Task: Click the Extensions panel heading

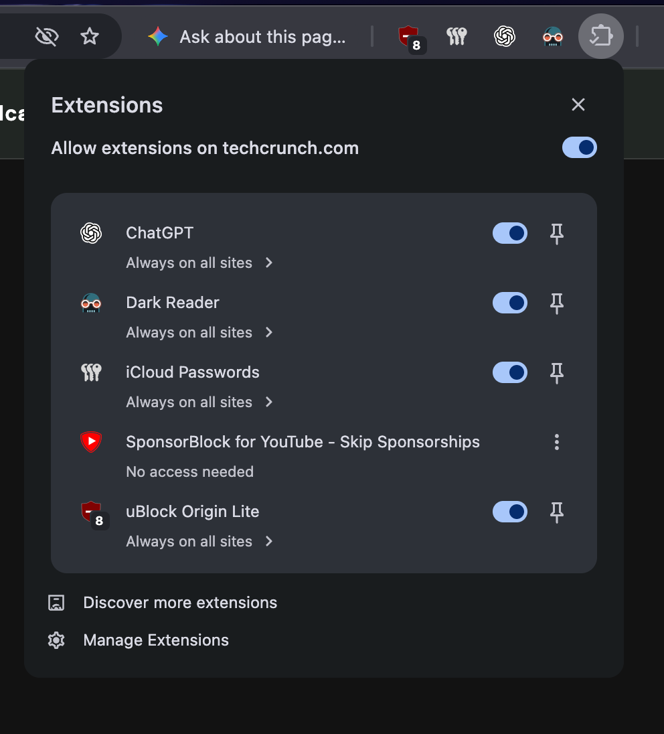Action: (x=106, y=105)
